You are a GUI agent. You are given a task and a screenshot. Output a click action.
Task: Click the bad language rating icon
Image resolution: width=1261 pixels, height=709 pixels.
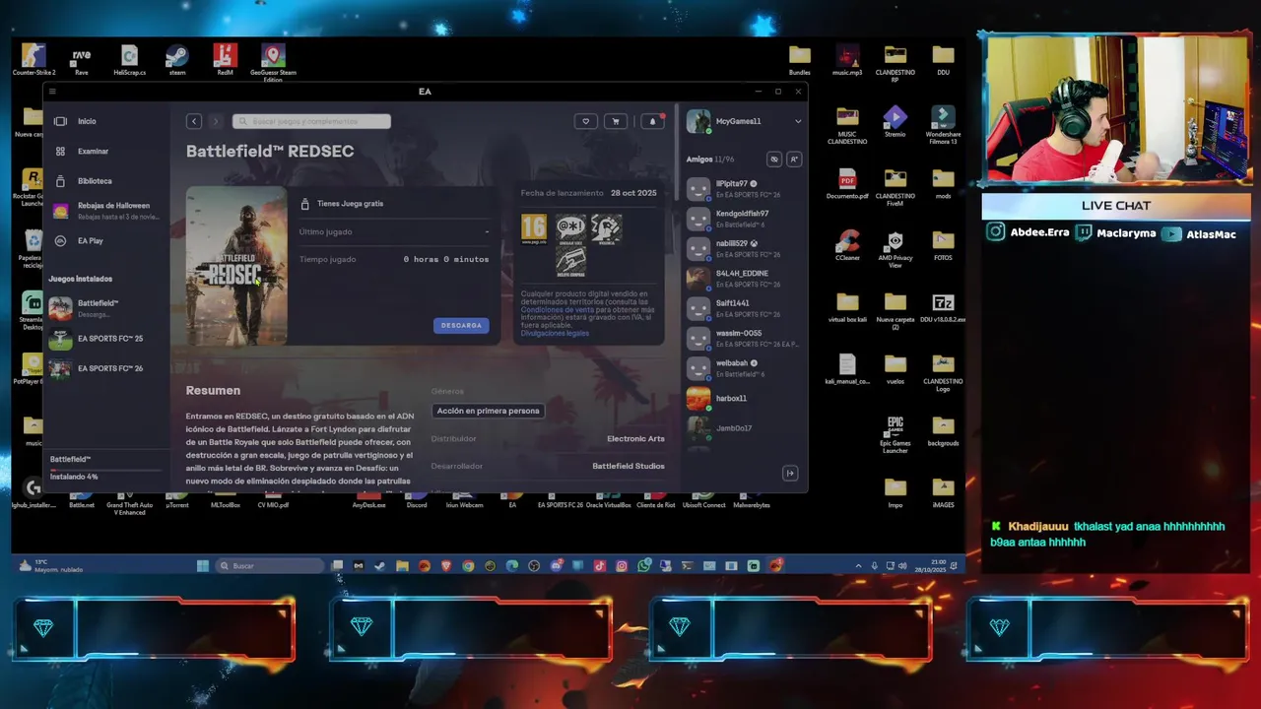pyautogui.click(x=570, y=229)
